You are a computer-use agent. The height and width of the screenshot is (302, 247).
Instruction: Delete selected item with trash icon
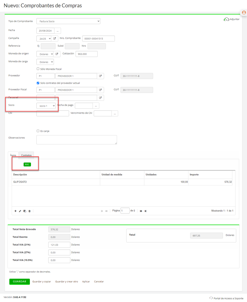29,211
